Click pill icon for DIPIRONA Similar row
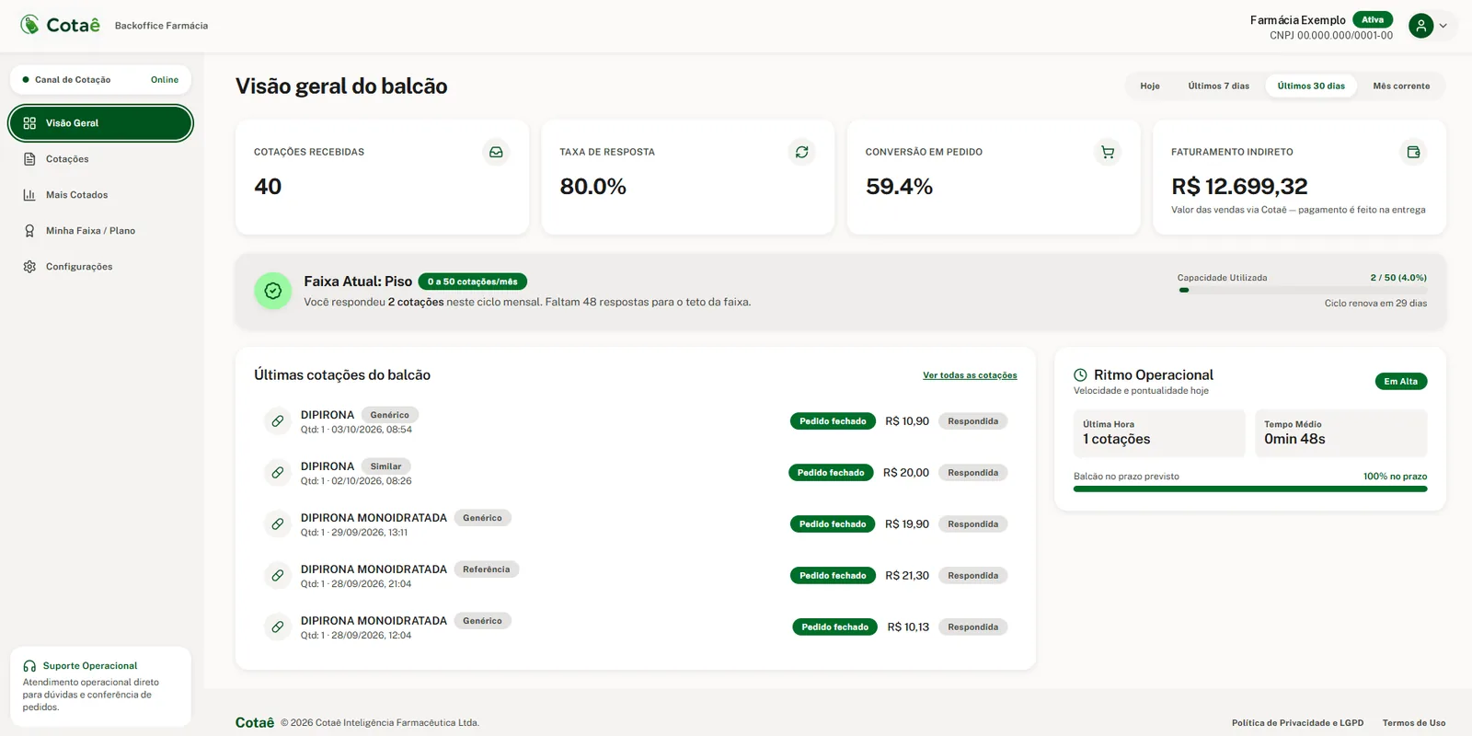Screen dimensions: 1472x736 click(x=277, y=473)
